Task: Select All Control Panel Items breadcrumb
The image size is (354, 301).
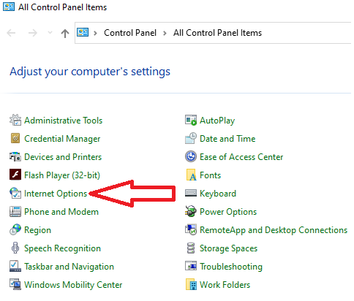Action: [217, 33]
